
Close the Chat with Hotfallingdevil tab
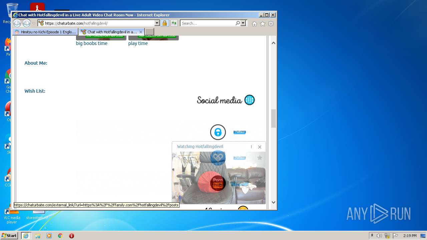pos(141,32)
